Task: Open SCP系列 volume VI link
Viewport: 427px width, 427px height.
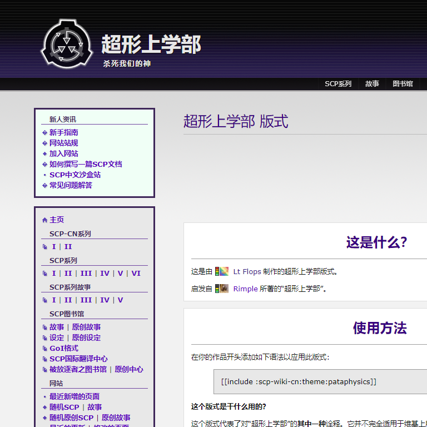Action: pyautogui.click(x=136, y=273)
